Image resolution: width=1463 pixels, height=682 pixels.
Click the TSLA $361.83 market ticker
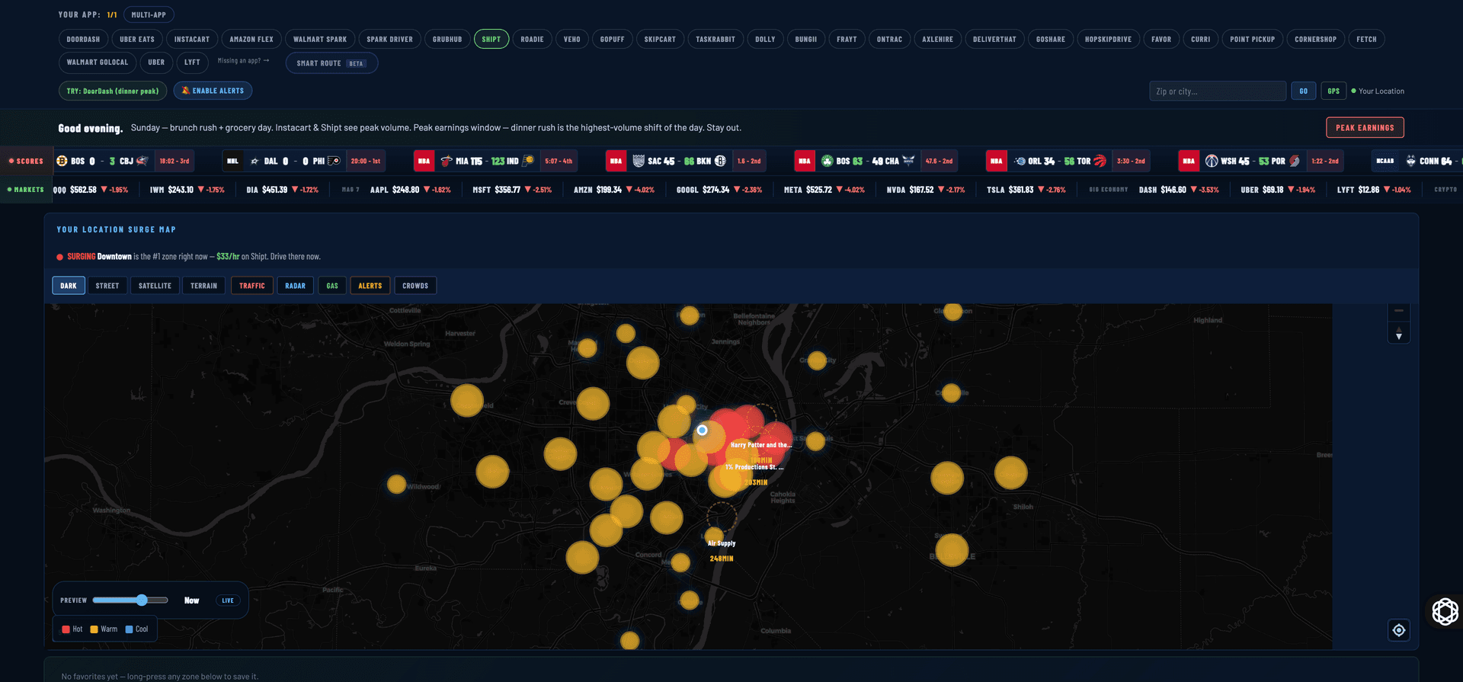click(x=1026, y=190)
